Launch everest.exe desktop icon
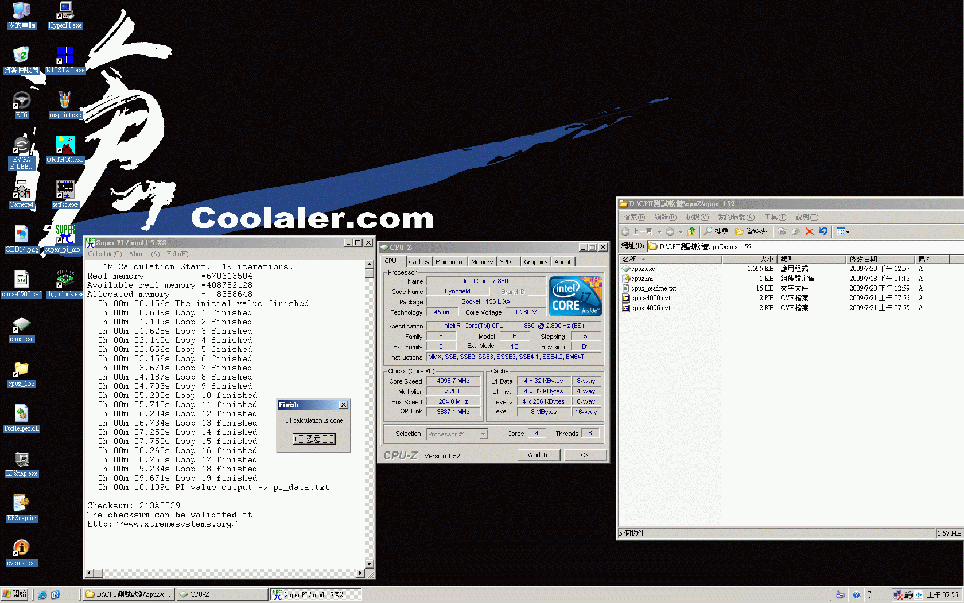Image resolution: width=964 pixels, height=603 pixels. click(21, 552)
